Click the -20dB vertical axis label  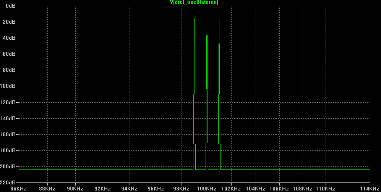pos(8,22)
